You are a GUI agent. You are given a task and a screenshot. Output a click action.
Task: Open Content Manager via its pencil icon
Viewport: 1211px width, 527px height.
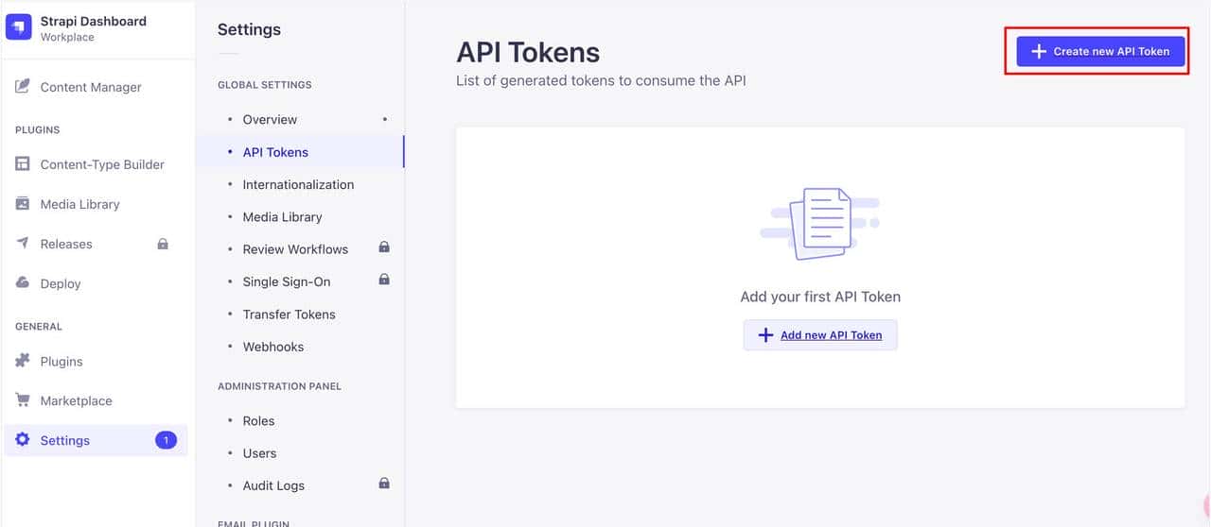[x=23, y=87]
